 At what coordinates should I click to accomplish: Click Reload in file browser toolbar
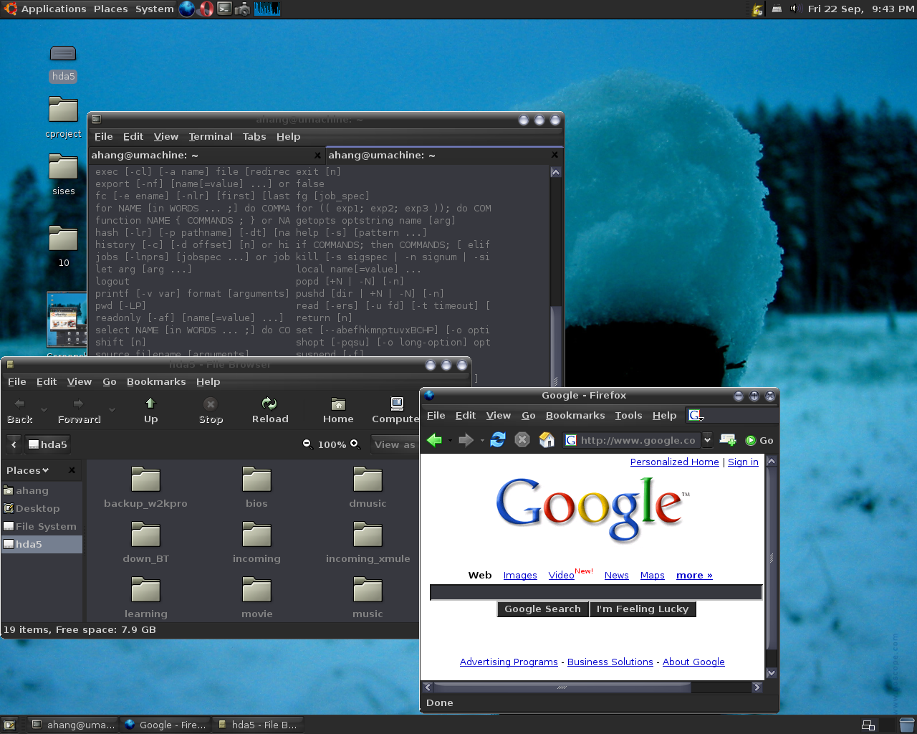[270, 411]
